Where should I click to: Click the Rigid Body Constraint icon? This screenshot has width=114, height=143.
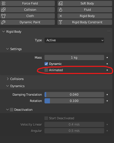tap(61, 22)
